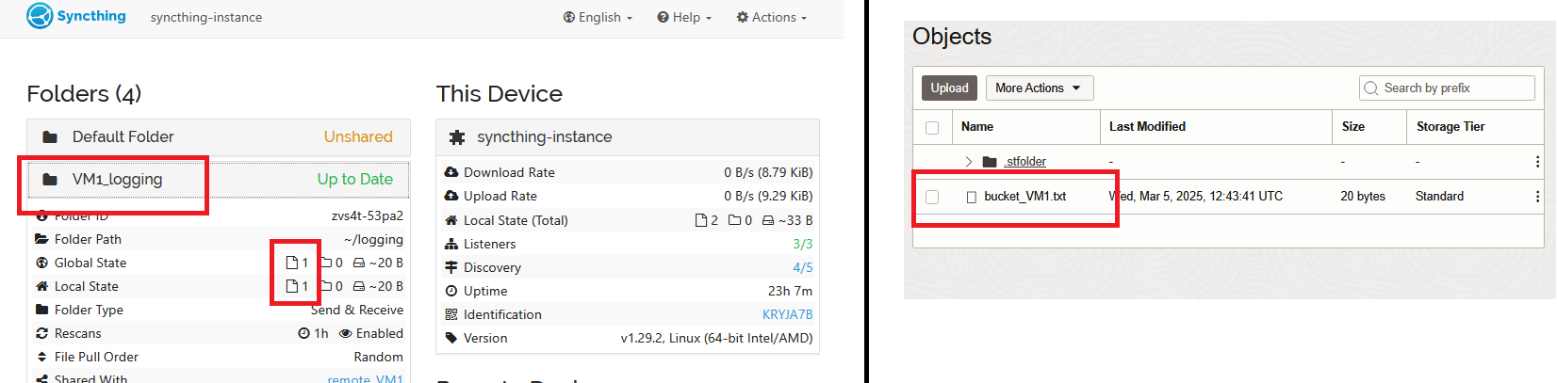This screenshot has height=383, width=1557.
Task: Click the syncthing-instance device header
Action: (628, 136)
